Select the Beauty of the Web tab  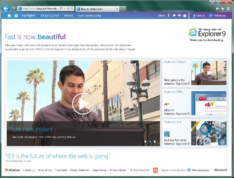click(x=98, y=9)
